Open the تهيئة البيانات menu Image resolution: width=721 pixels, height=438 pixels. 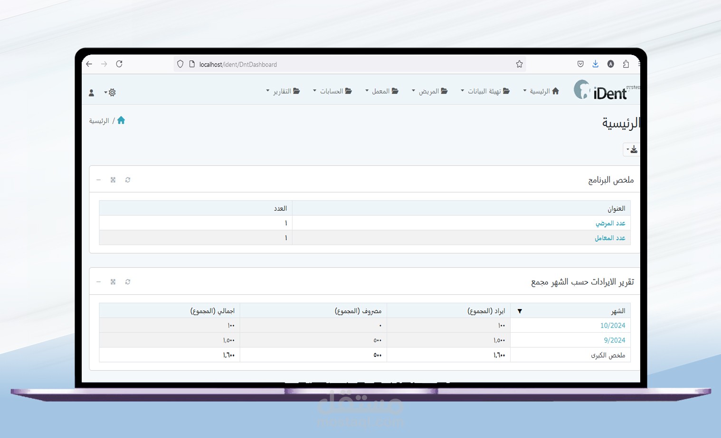[485, 91]
